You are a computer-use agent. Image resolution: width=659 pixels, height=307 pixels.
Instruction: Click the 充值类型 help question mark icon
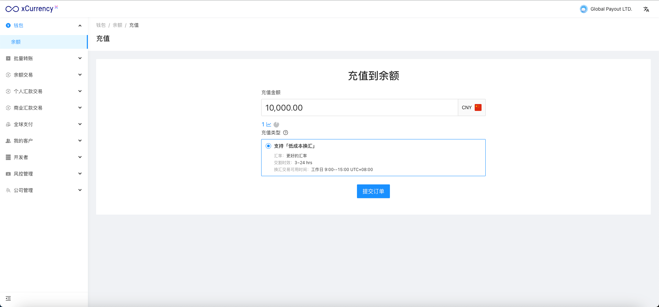click(286, 133)
